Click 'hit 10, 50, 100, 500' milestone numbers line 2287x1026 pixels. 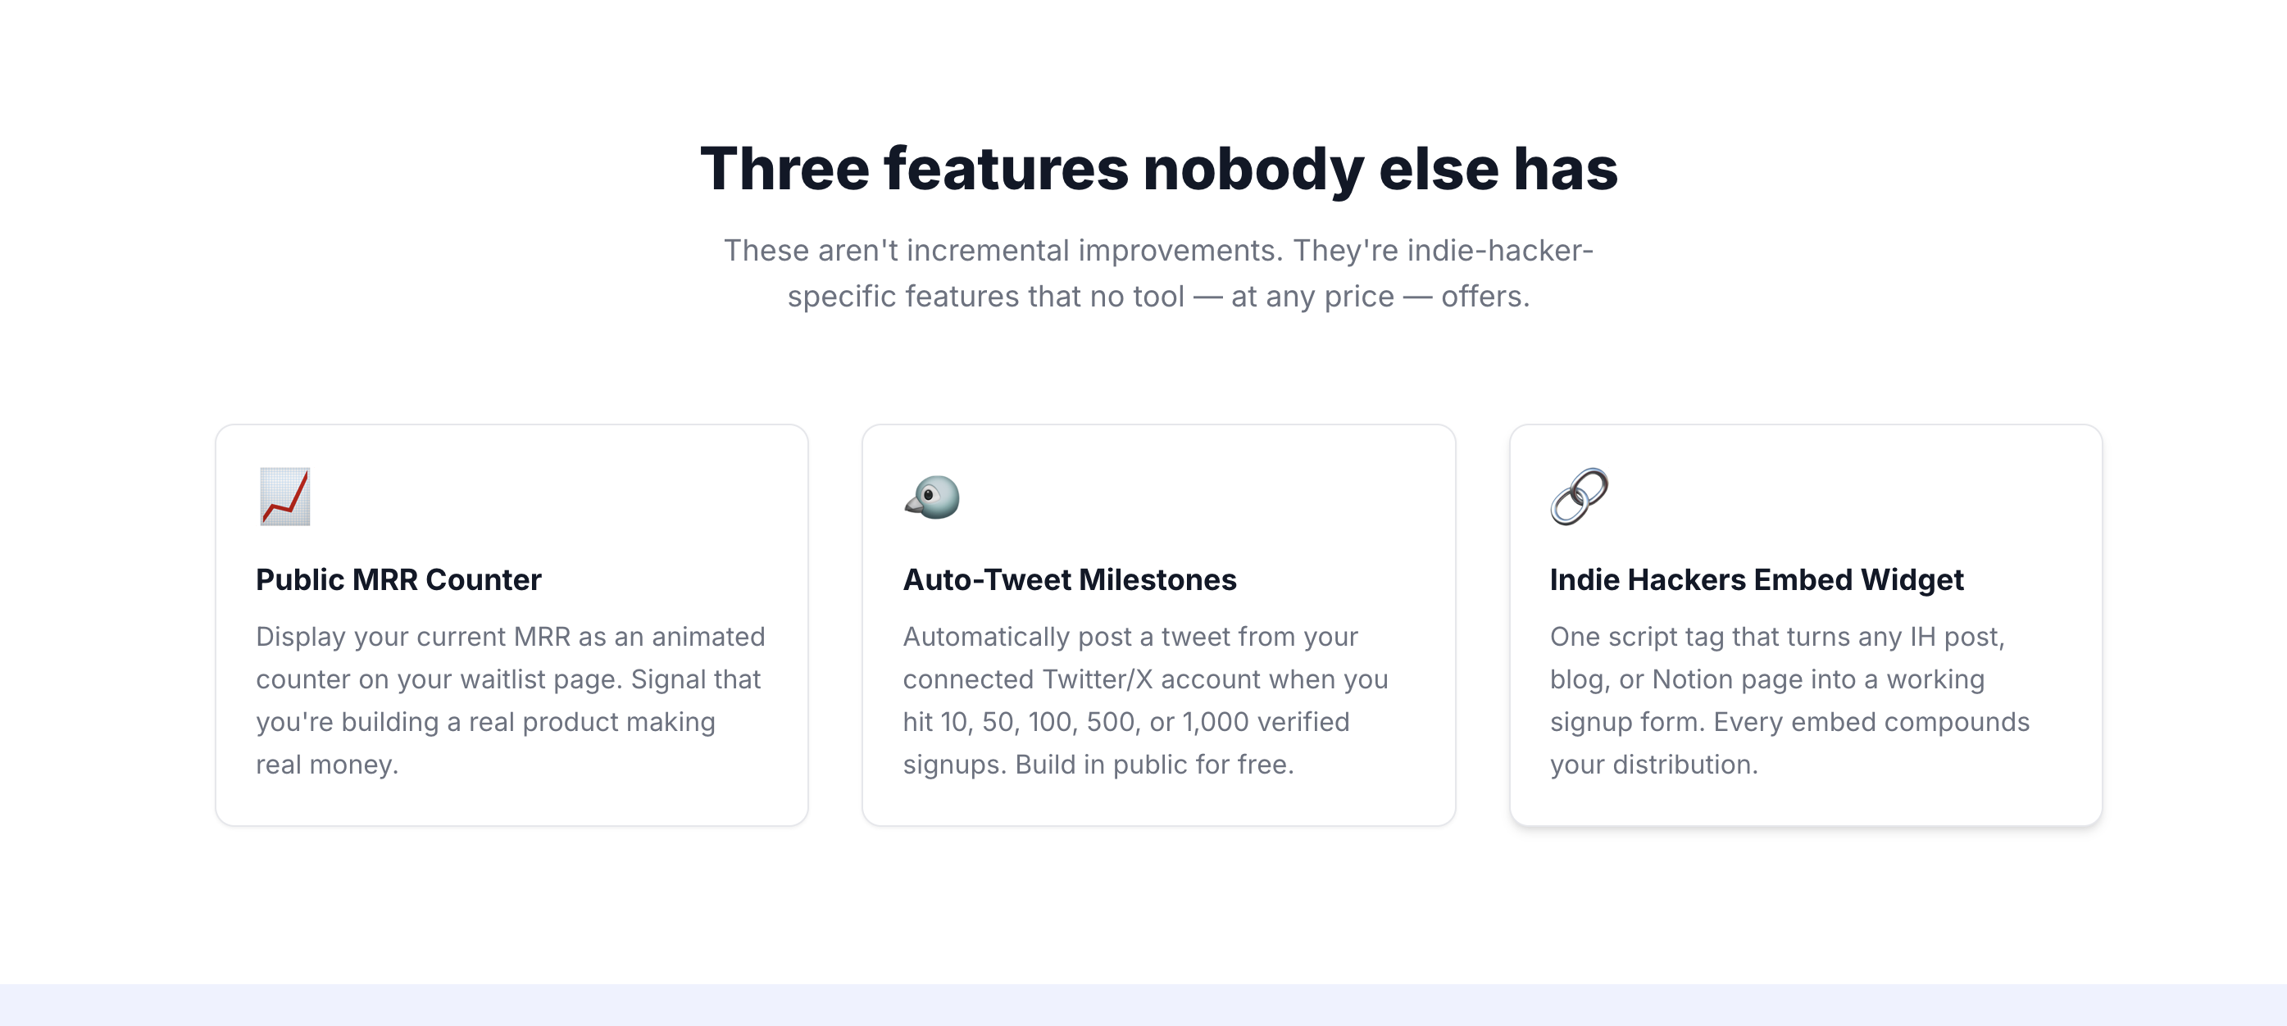(1125, 722)
